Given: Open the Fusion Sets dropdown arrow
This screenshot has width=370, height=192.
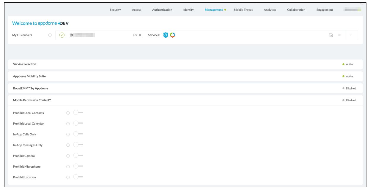Looking at the screenshot, I should tap(351, 35).
